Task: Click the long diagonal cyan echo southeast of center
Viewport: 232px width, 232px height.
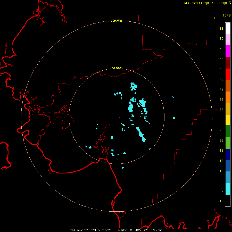Action: [x=141, y=134]
